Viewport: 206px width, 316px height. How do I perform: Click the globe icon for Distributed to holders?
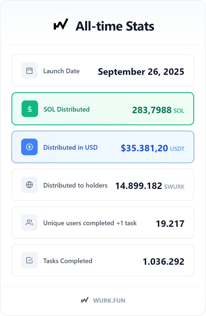coord(29,185)
